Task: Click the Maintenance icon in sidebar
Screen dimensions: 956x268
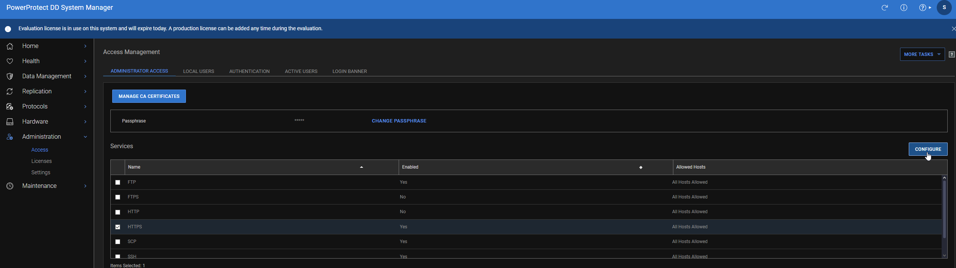Action: (10, 186)
